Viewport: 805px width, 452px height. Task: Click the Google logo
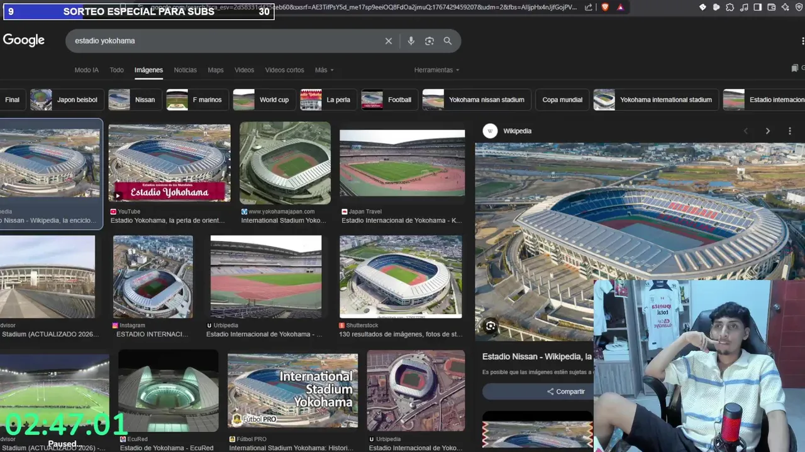[24, 40]
